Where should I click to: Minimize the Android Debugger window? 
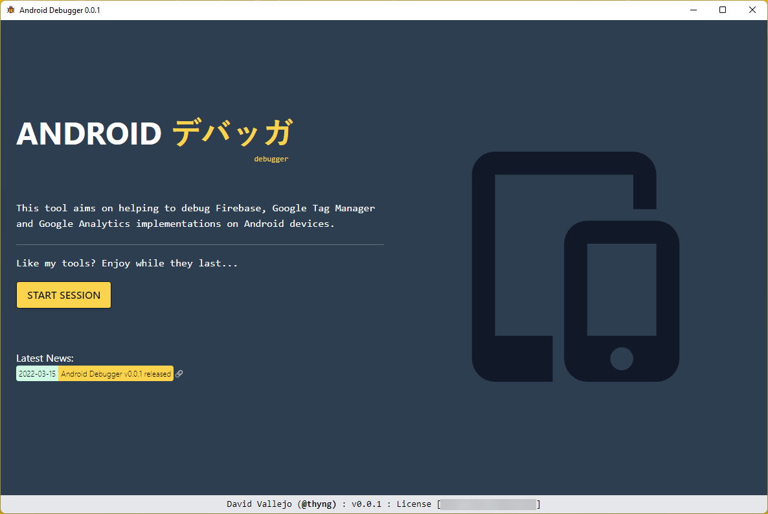click(x=693, y=10)
